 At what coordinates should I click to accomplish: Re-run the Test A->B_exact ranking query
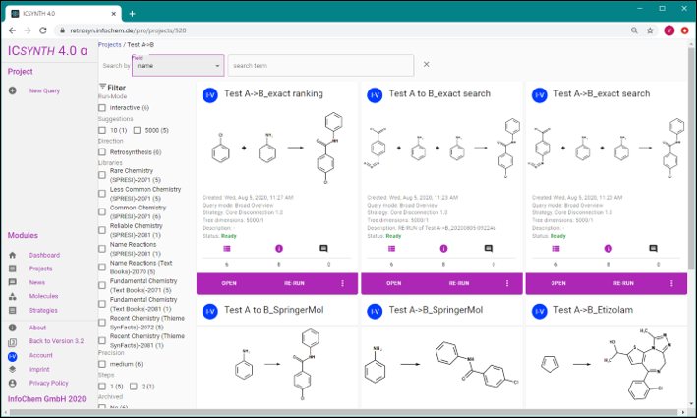point(294,283)
